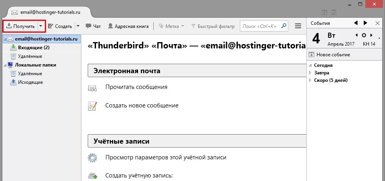
Task: Click the Создать новое сообщение link
Action: (x=142, y=105)
